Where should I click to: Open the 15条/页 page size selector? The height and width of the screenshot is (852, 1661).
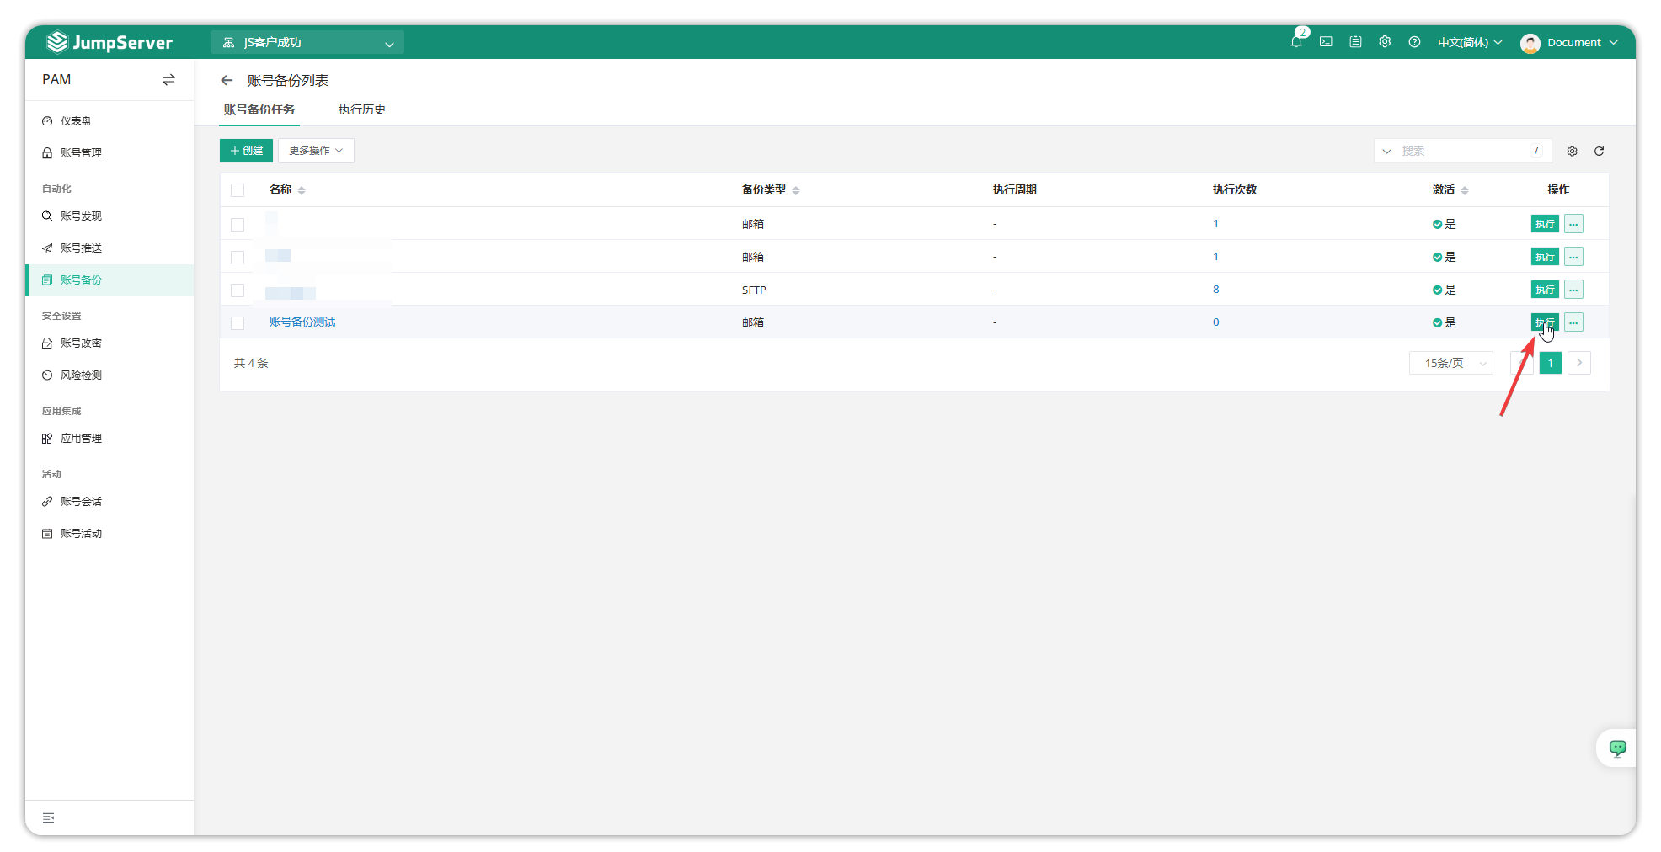[x=1450, y=363]
